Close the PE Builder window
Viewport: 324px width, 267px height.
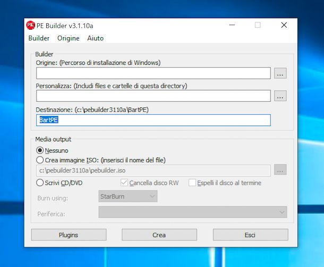point(284,25)
